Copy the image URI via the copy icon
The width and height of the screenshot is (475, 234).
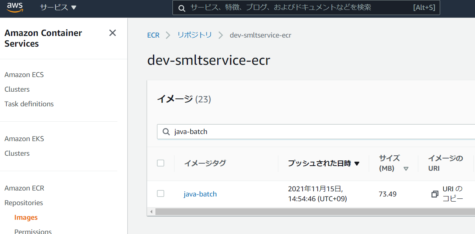tap(435, 194)
